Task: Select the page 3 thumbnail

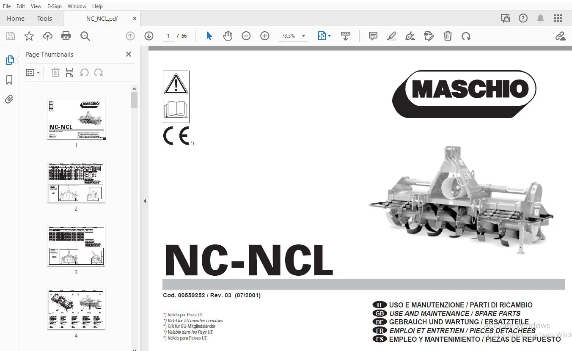Action: click(76, 246)
